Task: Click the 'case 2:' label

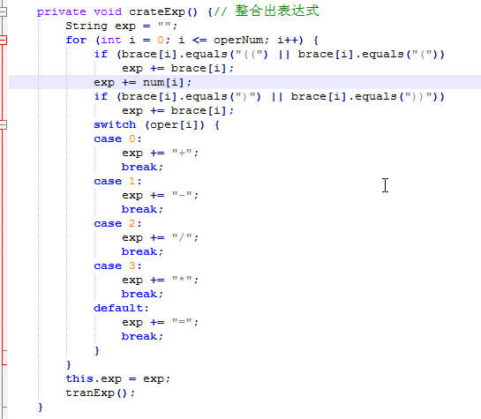Action: coord(117,223)
